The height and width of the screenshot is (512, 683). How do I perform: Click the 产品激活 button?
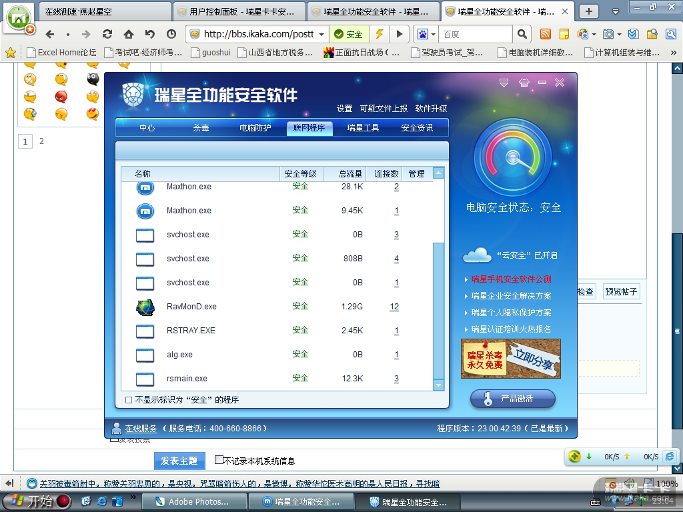coord(513,399)
